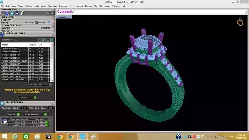Toggle Grid Snap checkbox

click(36, 22)
